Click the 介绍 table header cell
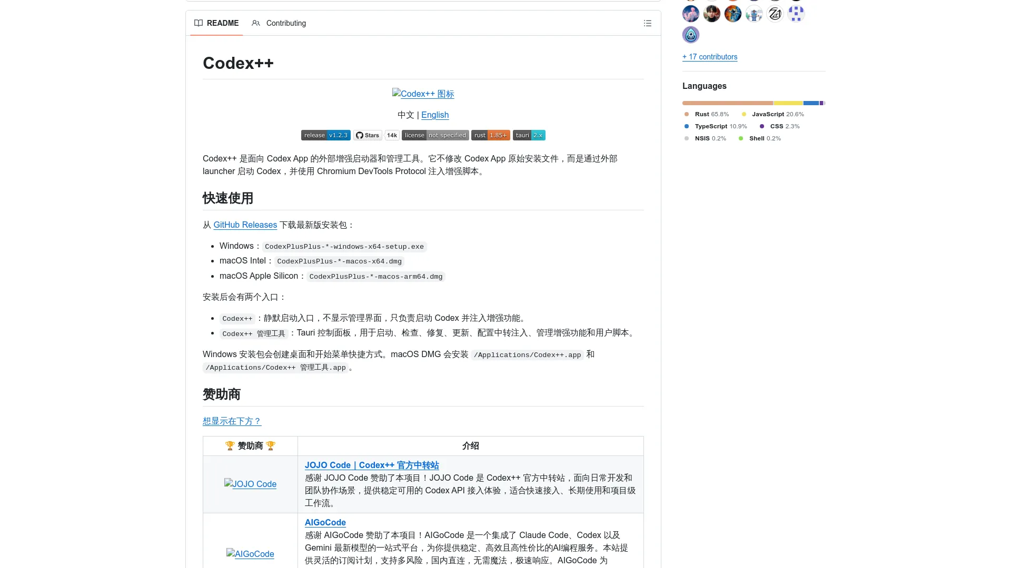 point(471,446)
